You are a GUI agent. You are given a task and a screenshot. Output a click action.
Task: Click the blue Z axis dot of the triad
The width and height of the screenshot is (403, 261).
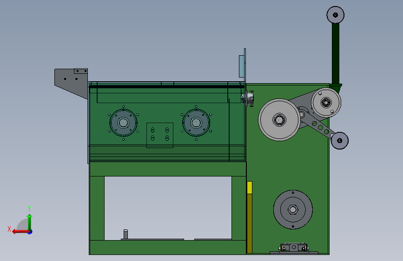tap(30, 232)
